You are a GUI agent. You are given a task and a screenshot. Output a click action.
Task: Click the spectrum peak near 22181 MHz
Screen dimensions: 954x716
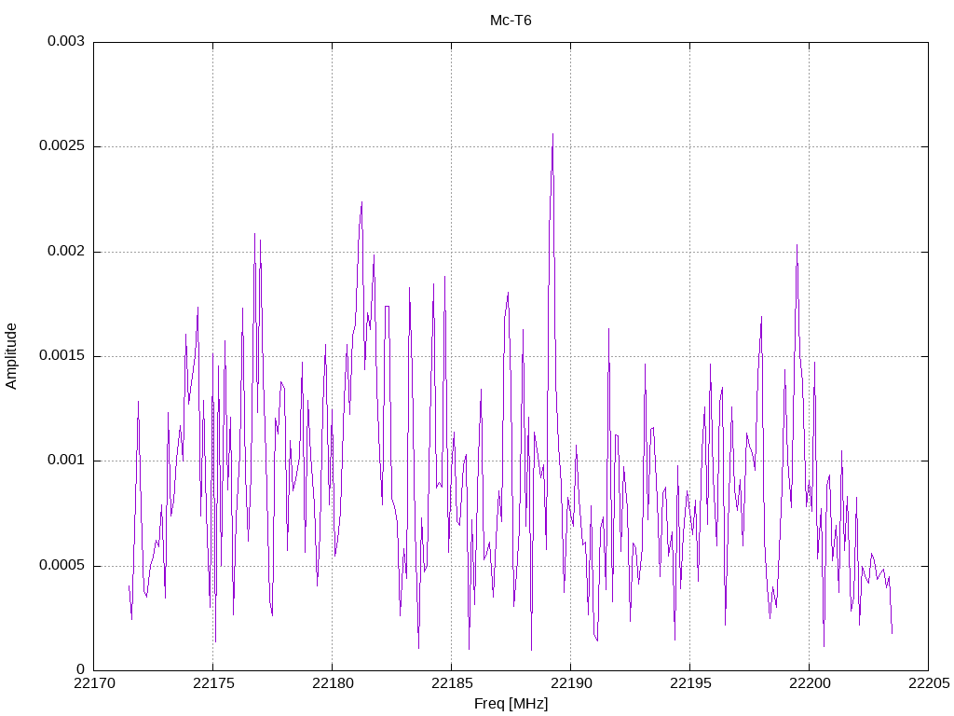(361, 202)
